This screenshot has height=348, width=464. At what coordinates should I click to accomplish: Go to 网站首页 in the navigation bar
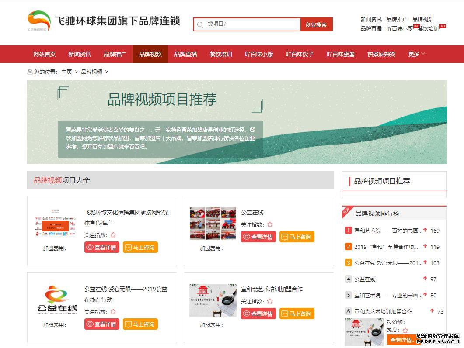(x=45, y=54)
